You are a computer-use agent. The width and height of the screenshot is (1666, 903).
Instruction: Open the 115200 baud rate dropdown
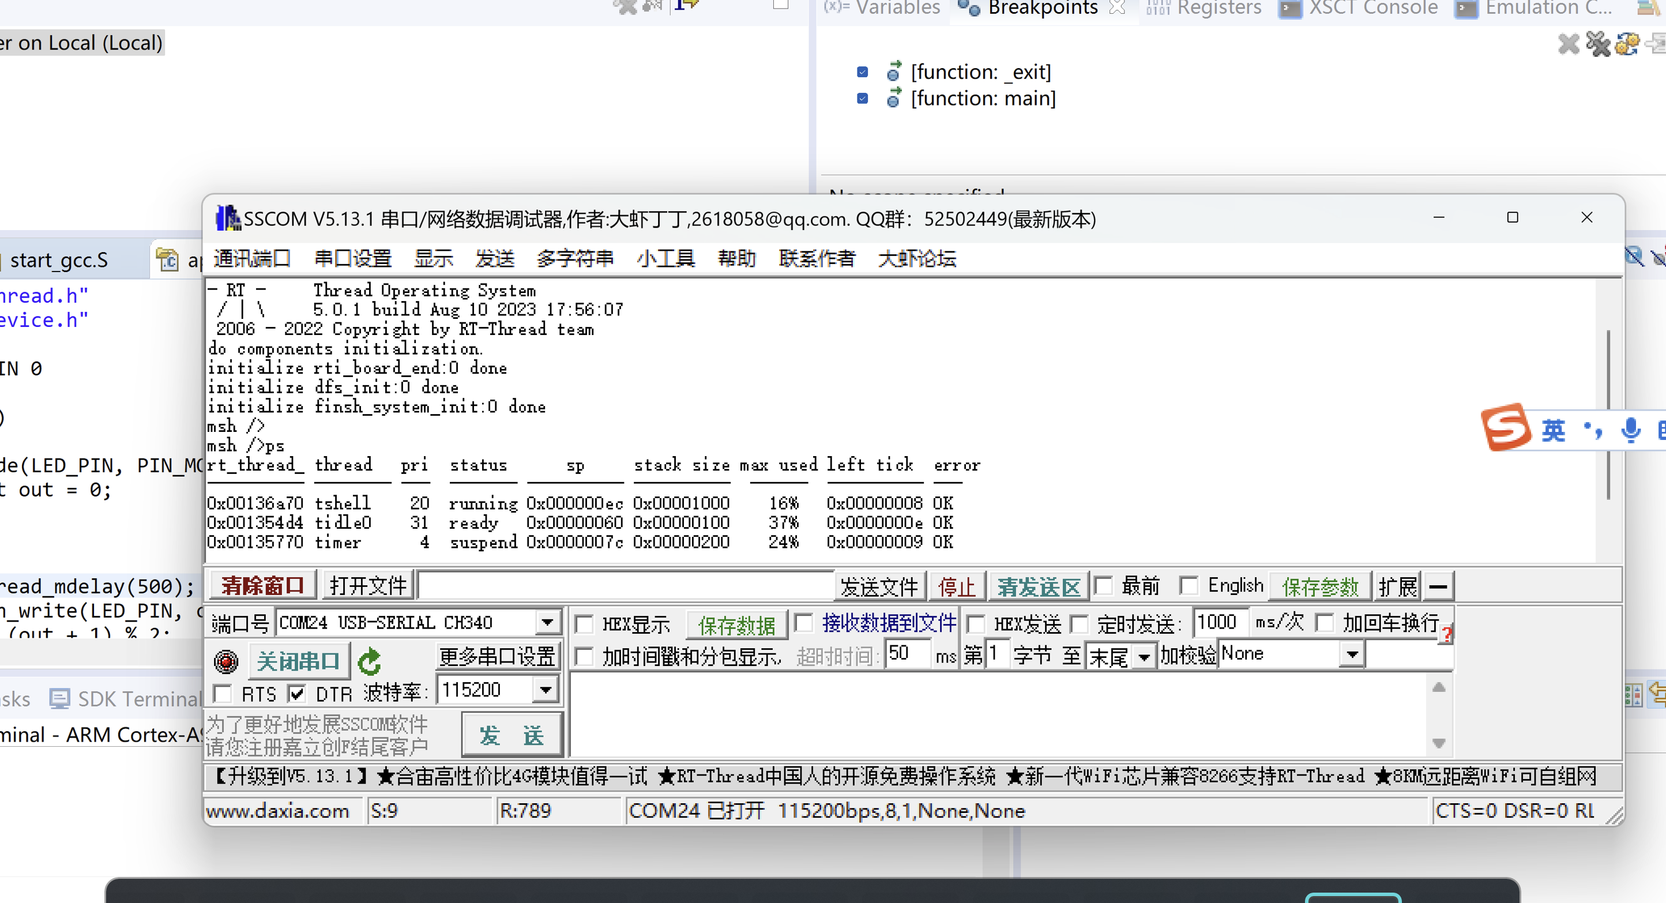[x=545, y=690]
